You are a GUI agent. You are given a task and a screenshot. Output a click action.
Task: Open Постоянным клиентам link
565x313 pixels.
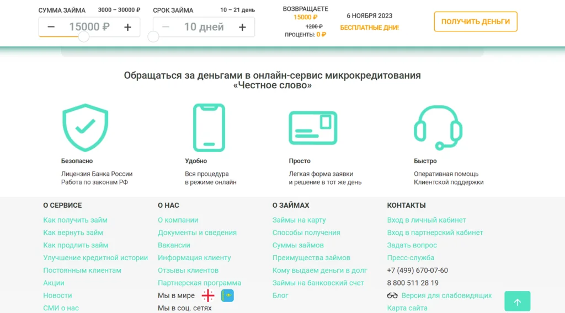(x=82, y=270)
